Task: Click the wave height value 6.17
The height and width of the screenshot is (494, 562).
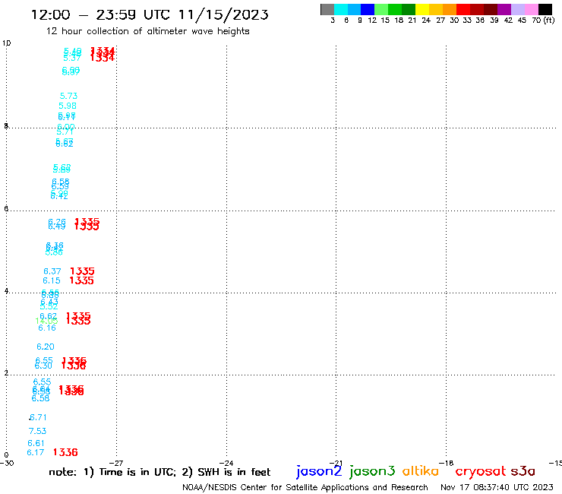Action: 36,452
